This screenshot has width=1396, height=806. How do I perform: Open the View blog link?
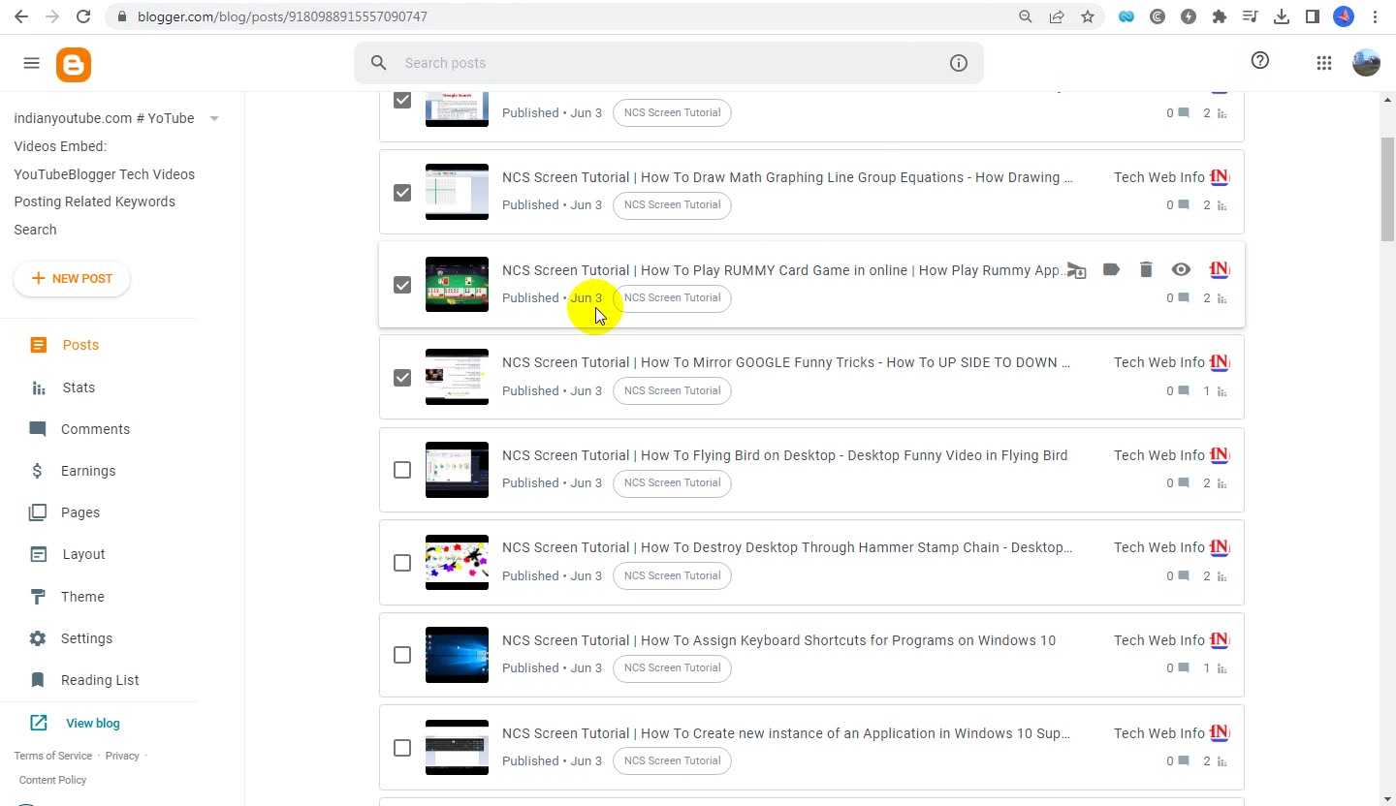93,723
